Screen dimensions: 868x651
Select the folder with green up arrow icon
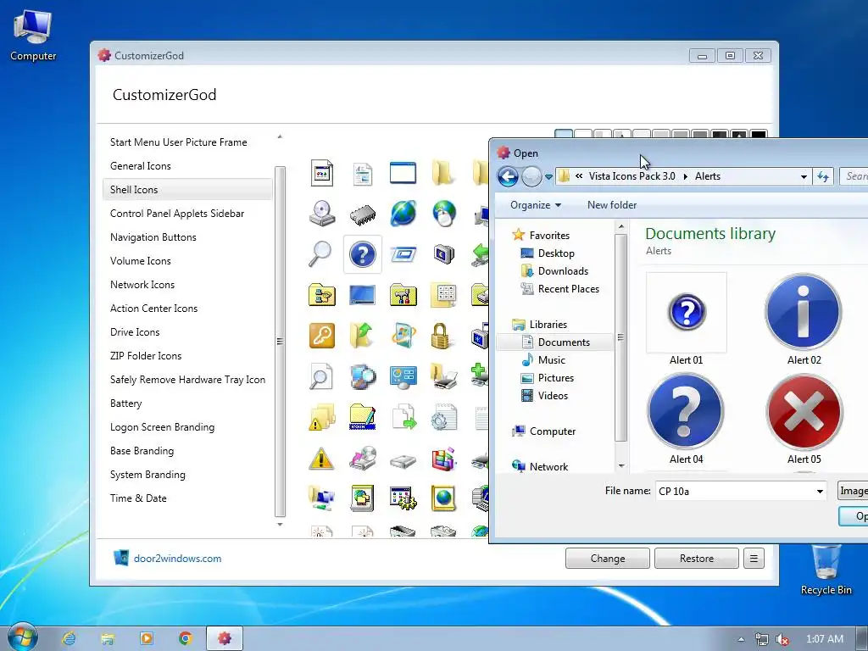click(362, 336)
